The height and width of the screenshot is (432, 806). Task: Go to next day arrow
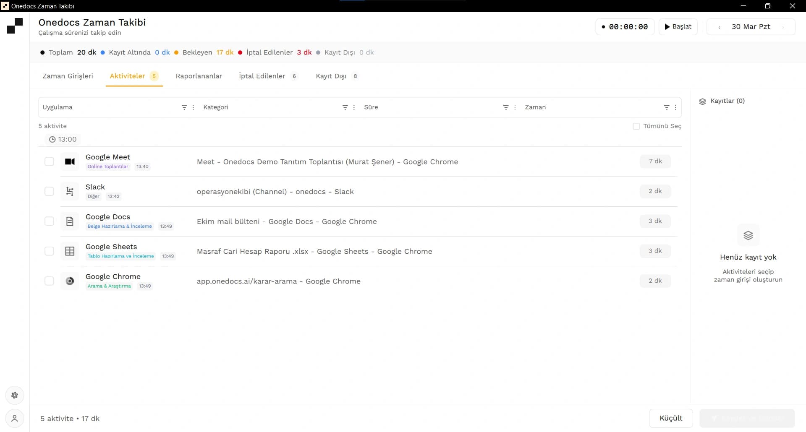click(783, 27)
